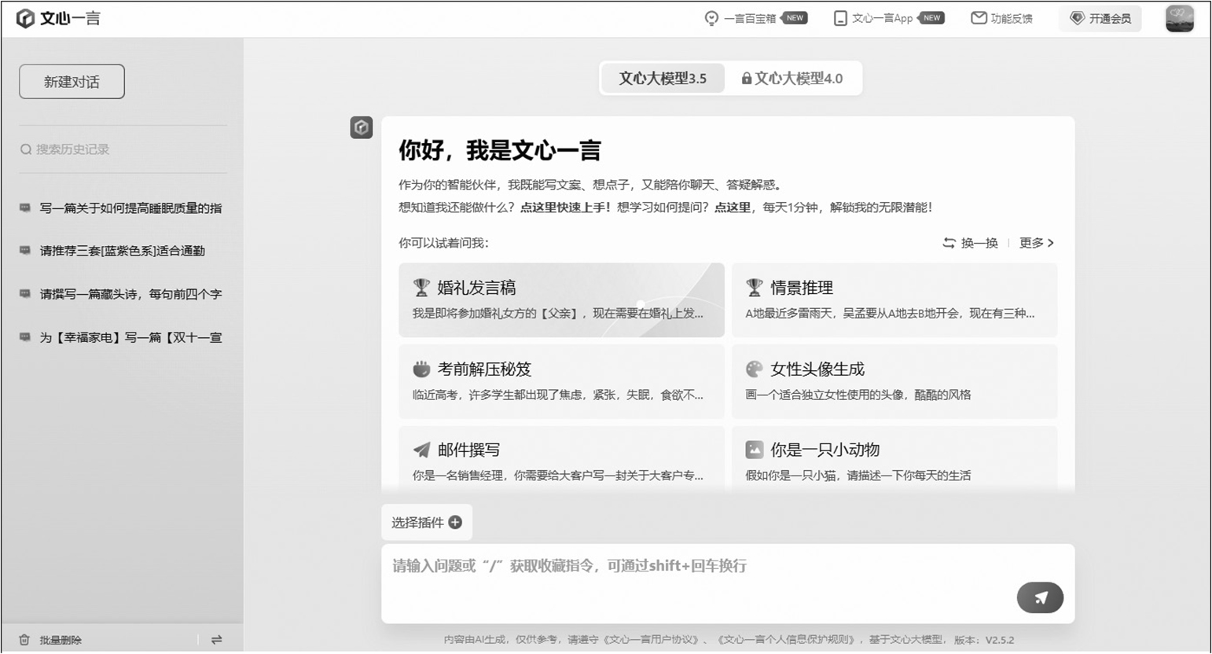The image size is (1212, 654).
Task: Click the 文心一言 logo icon
Action: 25,18
